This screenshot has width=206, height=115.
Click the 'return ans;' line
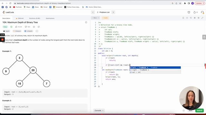tap(110, 79)
